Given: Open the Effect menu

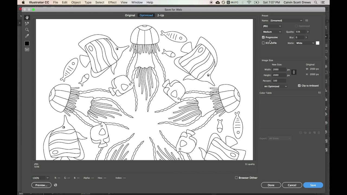Looking at the screenshot, I should (x=112, y=2).
